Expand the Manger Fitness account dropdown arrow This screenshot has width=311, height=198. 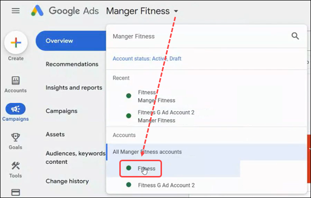(x=176, y=11)
